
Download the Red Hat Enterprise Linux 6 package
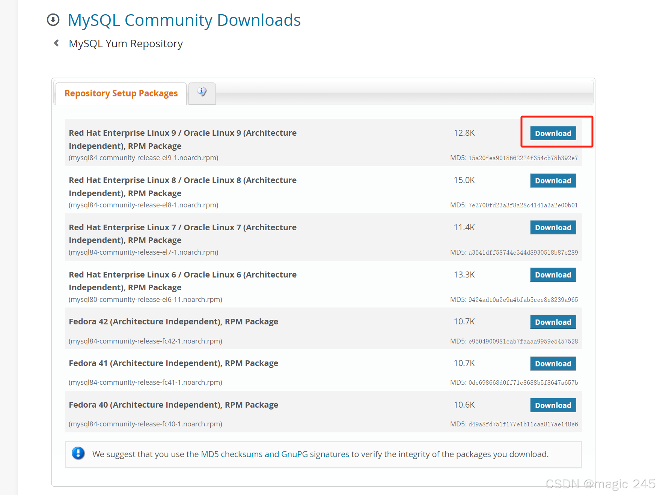(553, 275)
